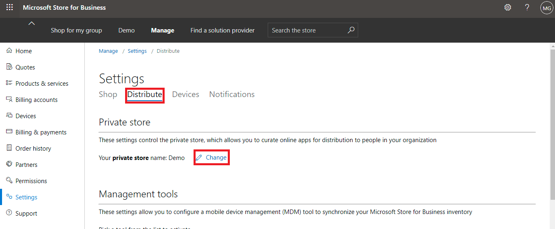Click the search magnifier icon
The height and width of the screenshot is (229, 555).
pyautogui.click(x=351, y=30)
